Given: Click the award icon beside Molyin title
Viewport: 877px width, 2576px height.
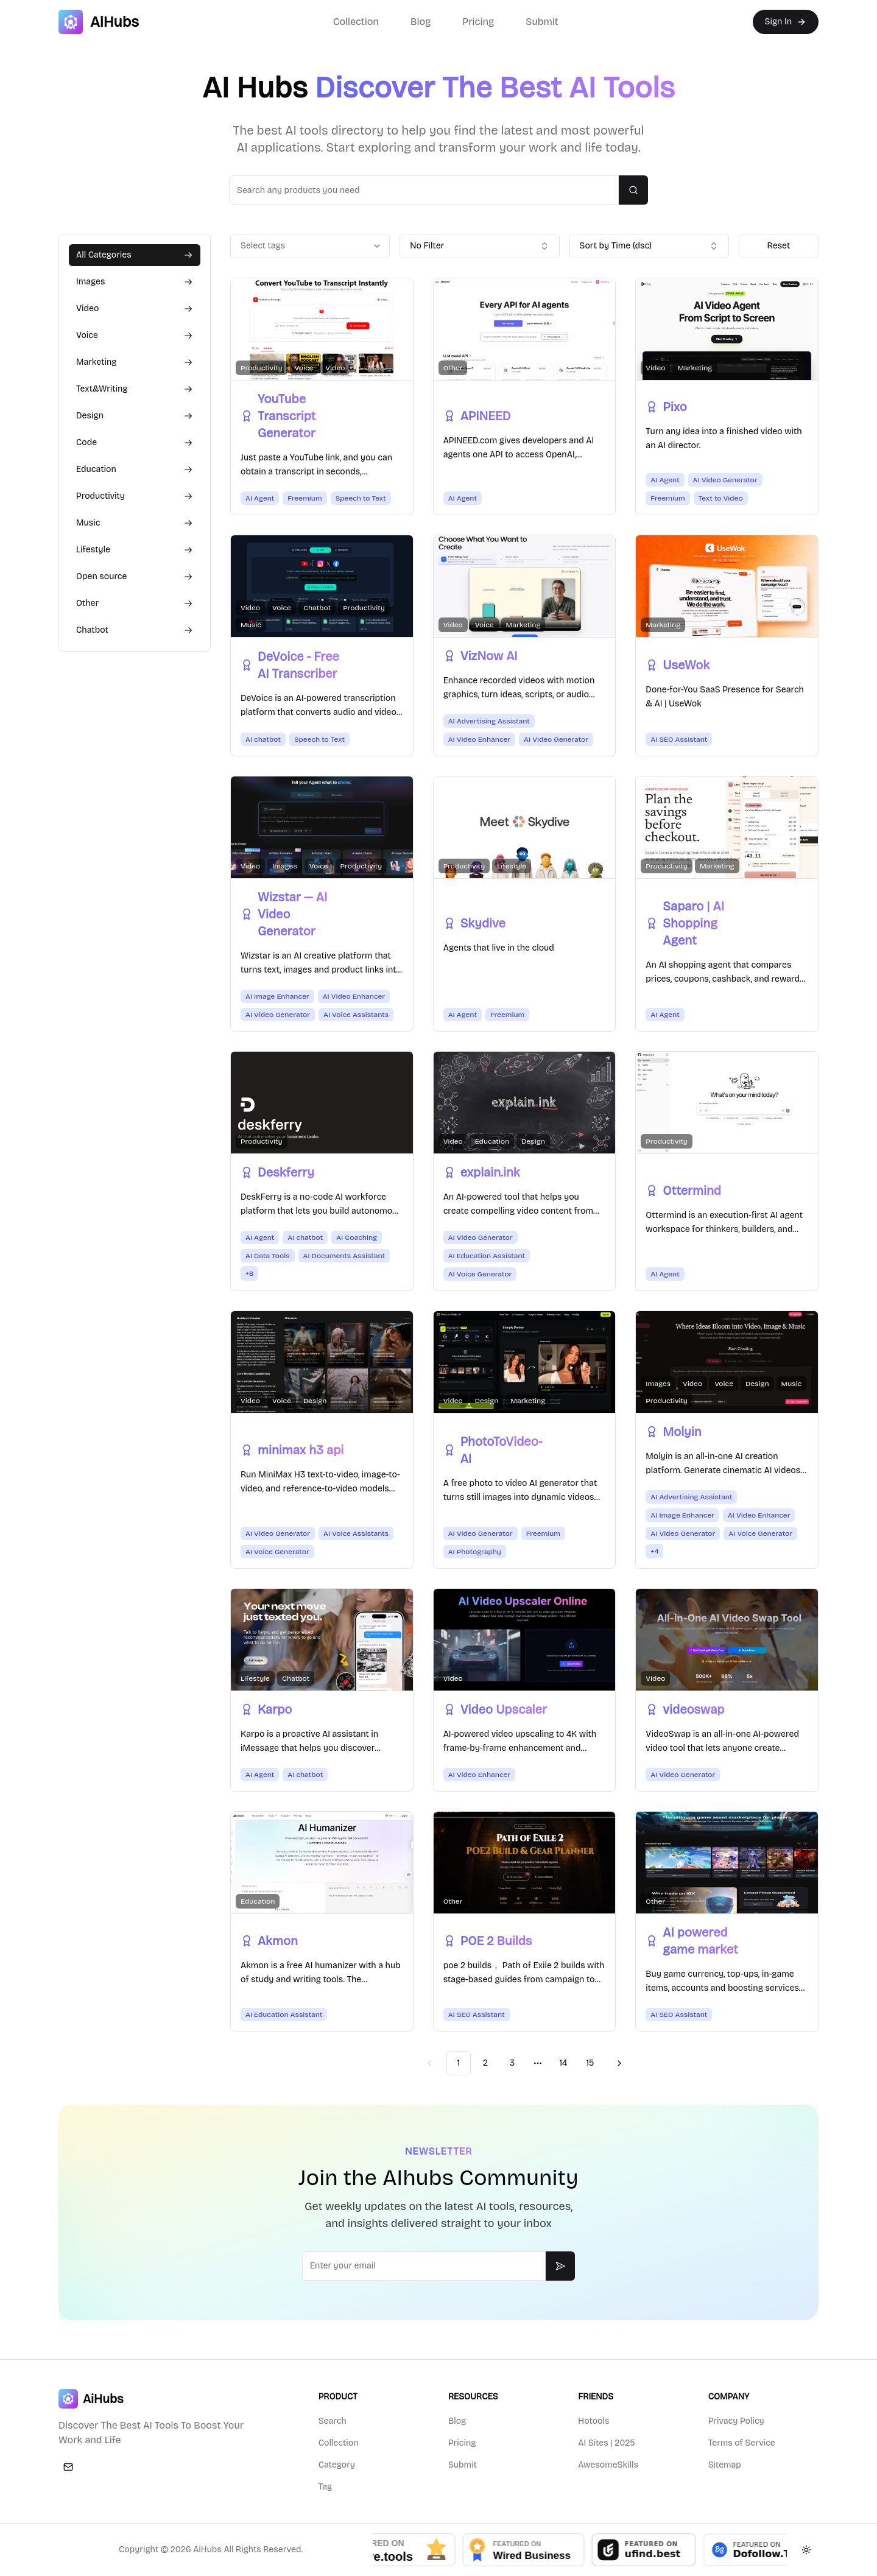Looking at the screenshot, I should 652,1432.
